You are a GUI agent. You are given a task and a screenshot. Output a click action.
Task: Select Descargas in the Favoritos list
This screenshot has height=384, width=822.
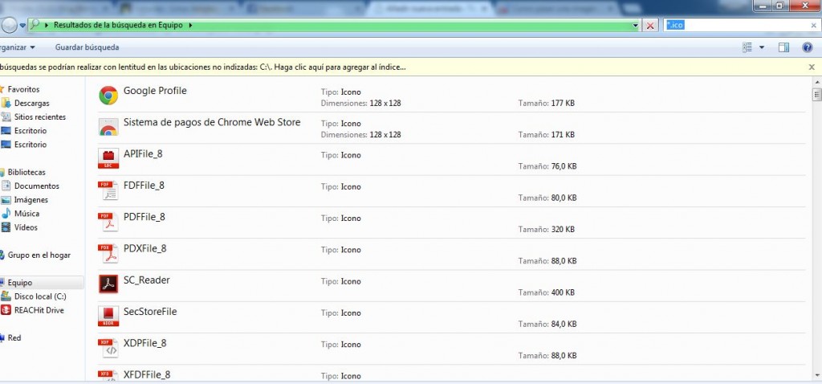pyautogui.click(x=31, y=104)
